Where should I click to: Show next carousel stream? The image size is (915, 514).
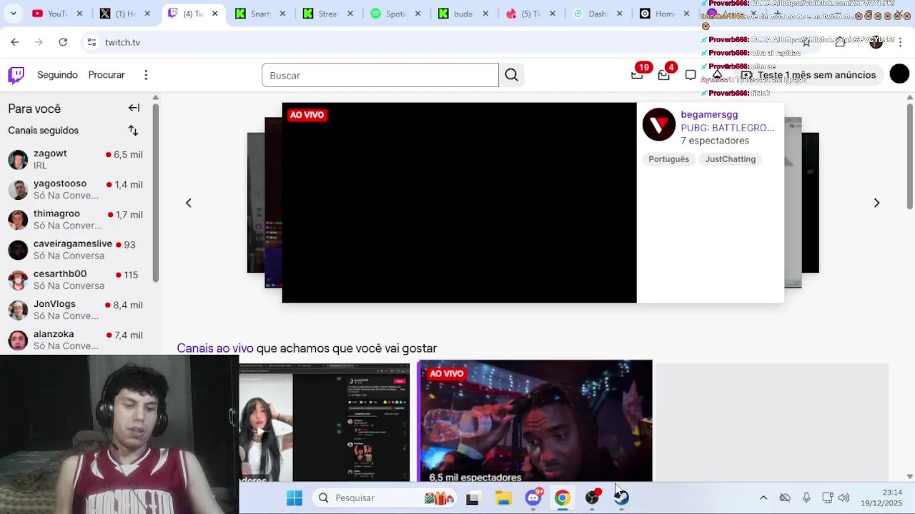tap(876, 203)
